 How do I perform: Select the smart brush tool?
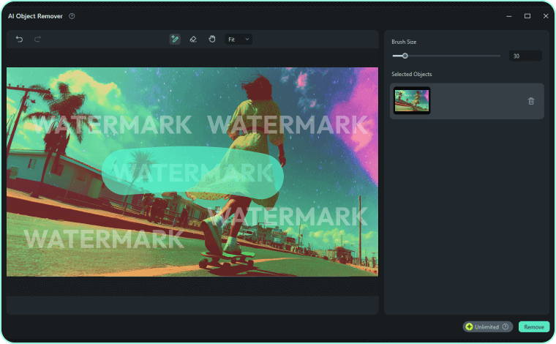point(175,39)
